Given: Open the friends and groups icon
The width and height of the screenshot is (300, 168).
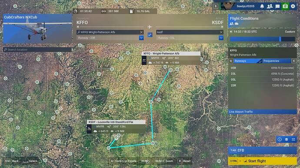Looking at the screenshot, I should [x=270, y=6].
